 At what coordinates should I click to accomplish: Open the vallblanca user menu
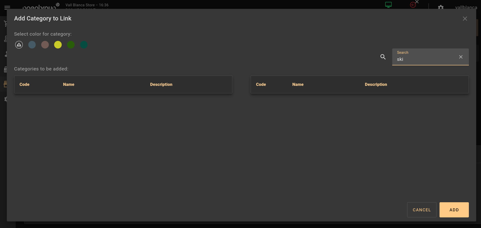(x=466, y=7)
